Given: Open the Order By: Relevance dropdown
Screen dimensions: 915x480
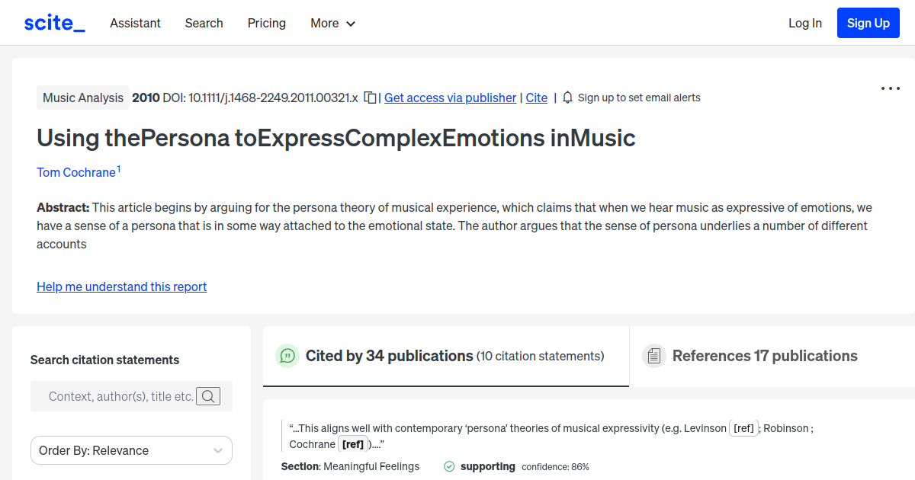Looking at the screenshot, I should (x=131, y=450).
